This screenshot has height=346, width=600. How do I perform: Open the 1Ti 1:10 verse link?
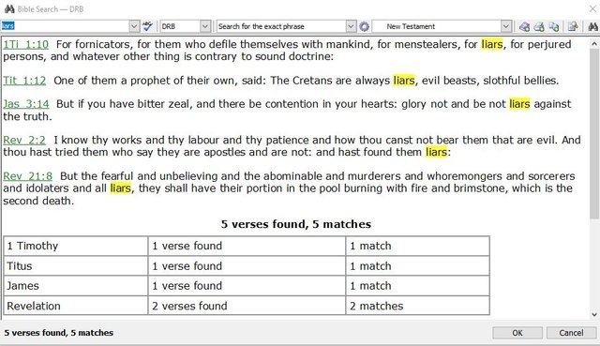25,44
